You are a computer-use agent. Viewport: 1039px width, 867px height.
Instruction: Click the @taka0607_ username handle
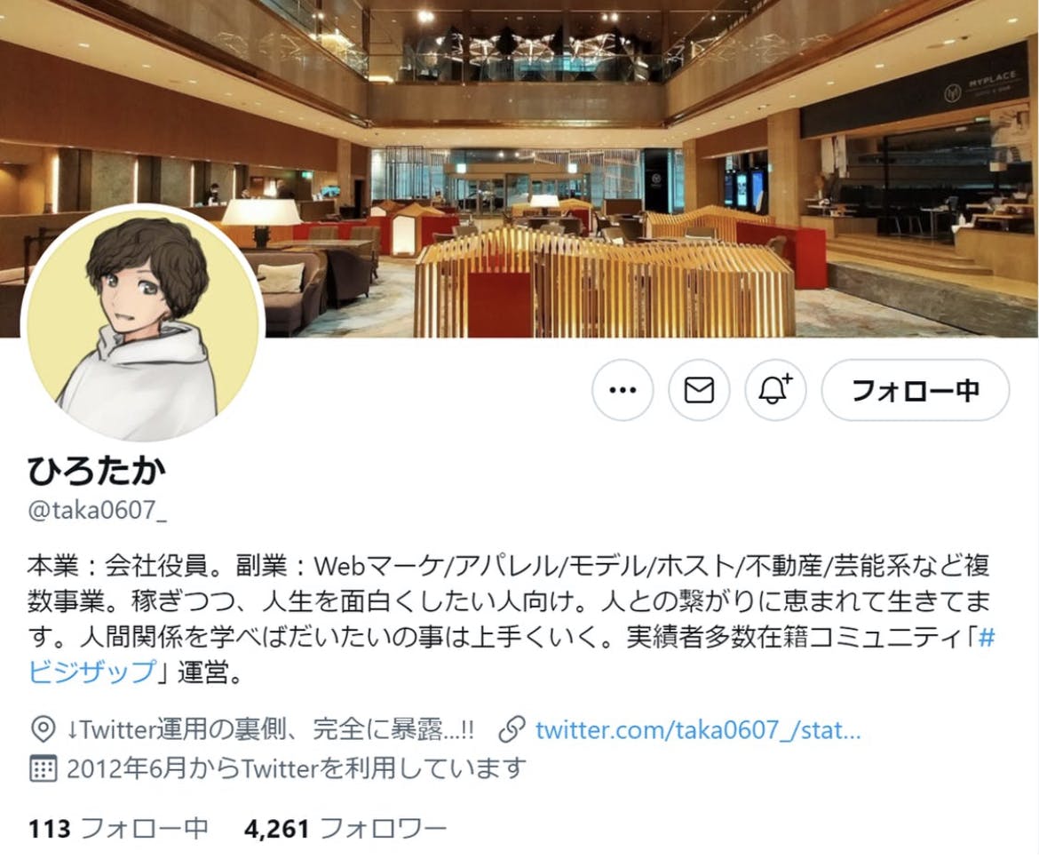[x=97, y=511]
